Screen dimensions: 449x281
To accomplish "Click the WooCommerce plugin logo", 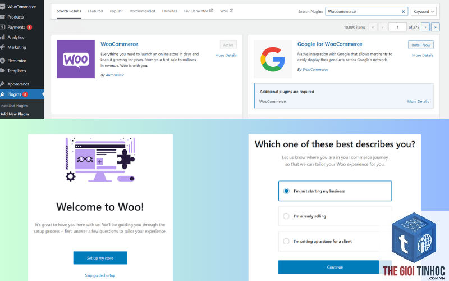I will 76,59.
